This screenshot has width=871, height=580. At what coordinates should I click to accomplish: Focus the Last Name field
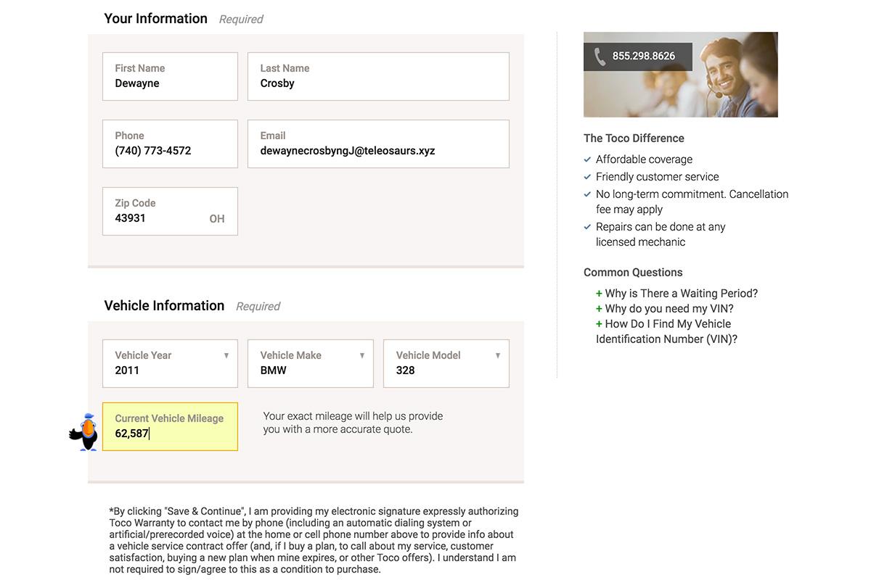click(x=378, y=76)
